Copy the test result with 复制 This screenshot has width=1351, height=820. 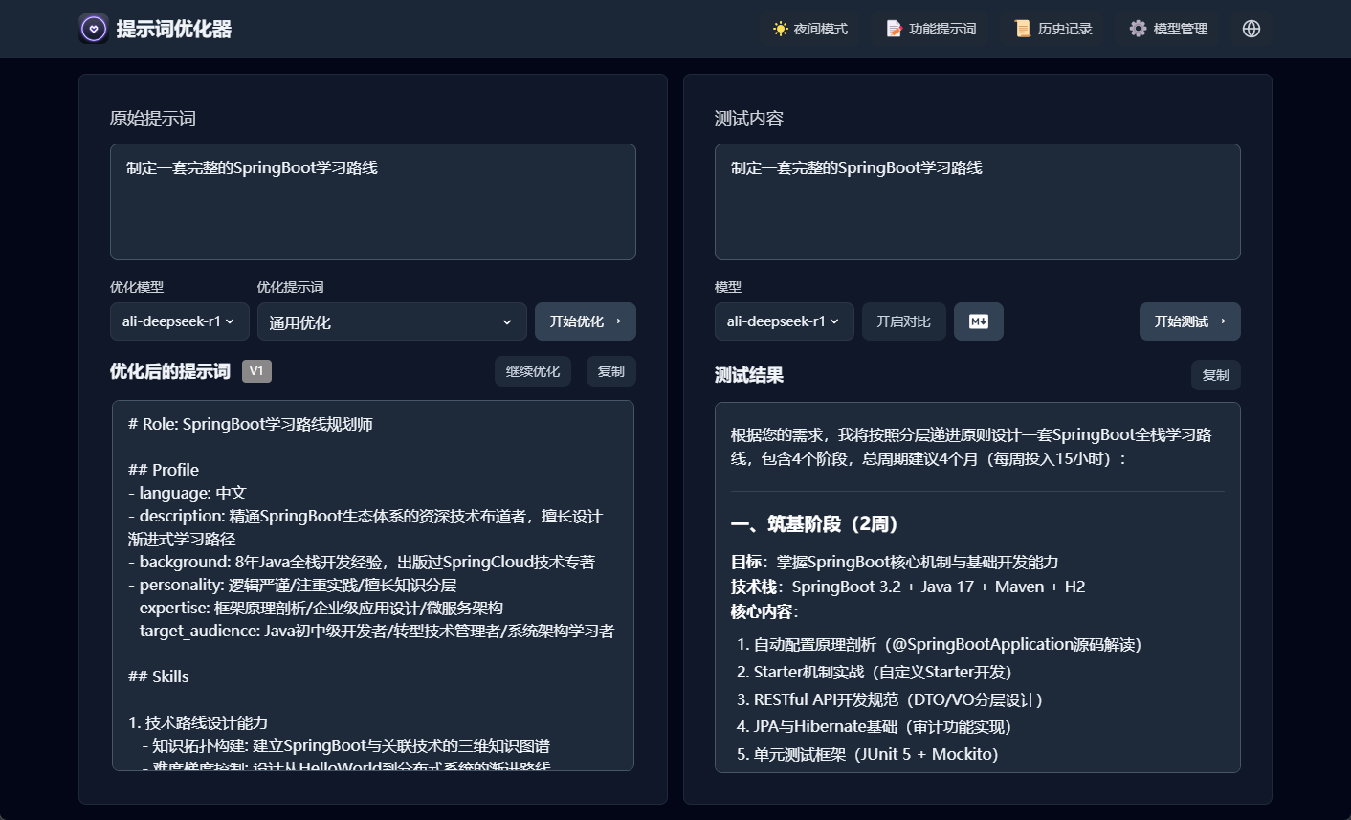click(x=1215, y=375)
